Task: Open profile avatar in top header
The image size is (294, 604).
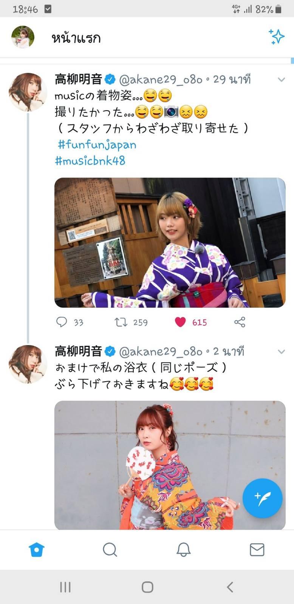Action: [23, 37]
